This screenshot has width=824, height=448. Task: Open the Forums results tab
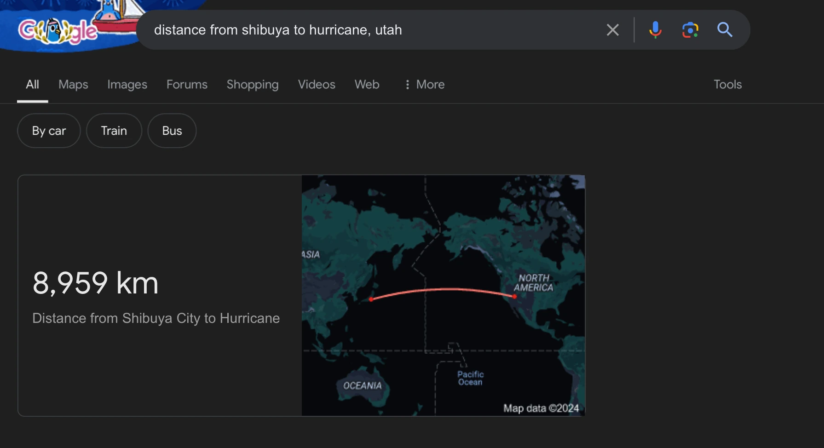coord(187,85)
